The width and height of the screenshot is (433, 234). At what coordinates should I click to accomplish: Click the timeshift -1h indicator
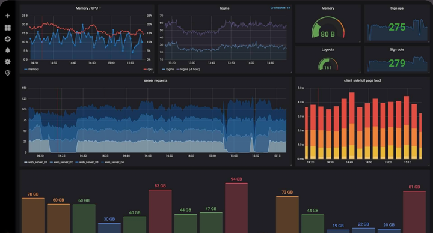280,8
